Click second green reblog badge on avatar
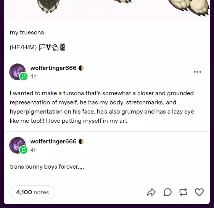The width and height of the screenshot is (214, 208). pyautogui.click(x=24, y=150)
